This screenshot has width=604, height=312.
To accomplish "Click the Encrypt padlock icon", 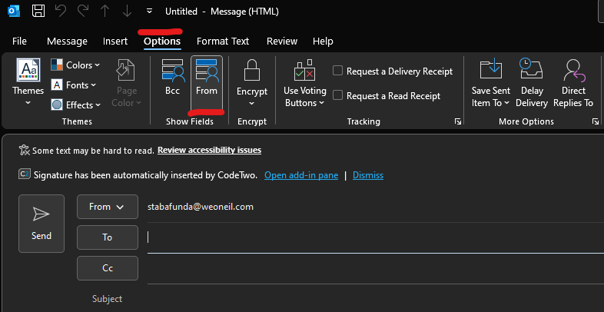I will pos(252,70).
